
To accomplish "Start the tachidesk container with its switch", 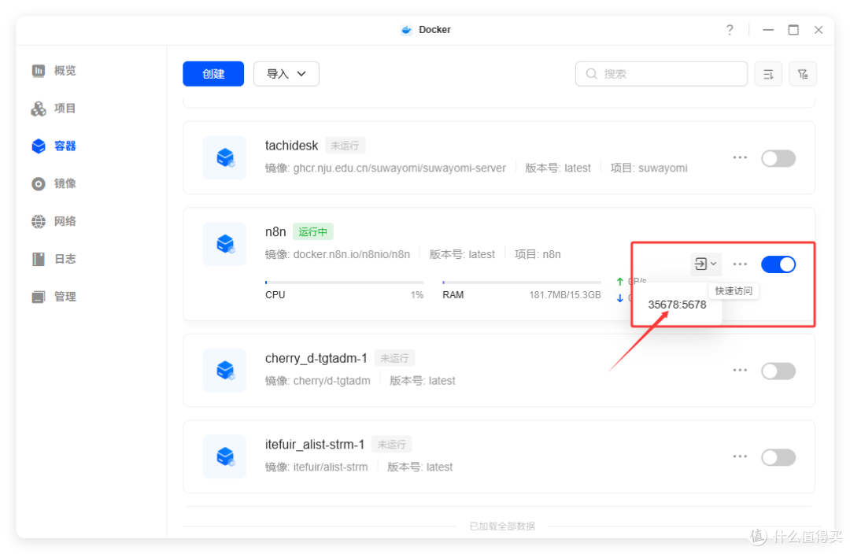I will point(778,158).
